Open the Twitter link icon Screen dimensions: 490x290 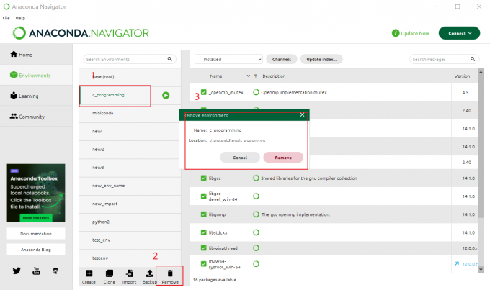17,271
